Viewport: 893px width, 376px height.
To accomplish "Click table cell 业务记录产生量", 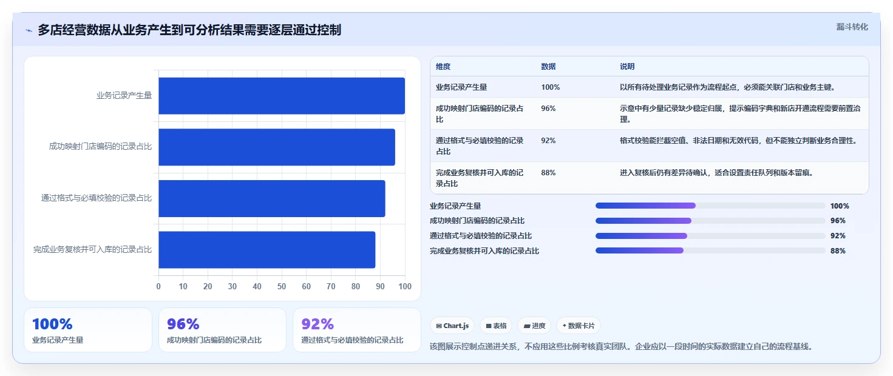I will 461,87.
